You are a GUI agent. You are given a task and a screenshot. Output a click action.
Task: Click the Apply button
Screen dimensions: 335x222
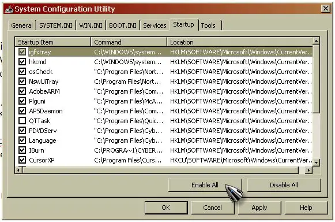click(x=259, y=208)
